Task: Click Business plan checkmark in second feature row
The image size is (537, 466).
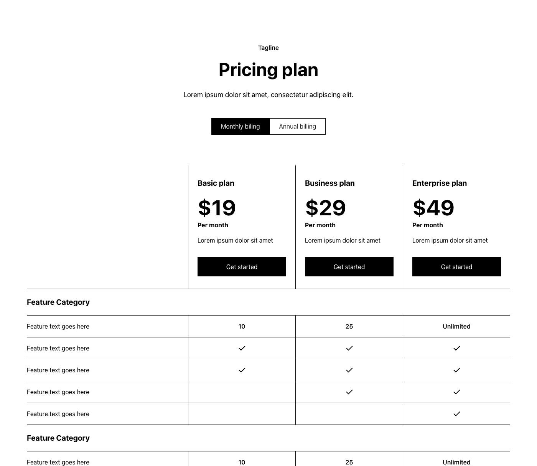Action: (349, 348)
